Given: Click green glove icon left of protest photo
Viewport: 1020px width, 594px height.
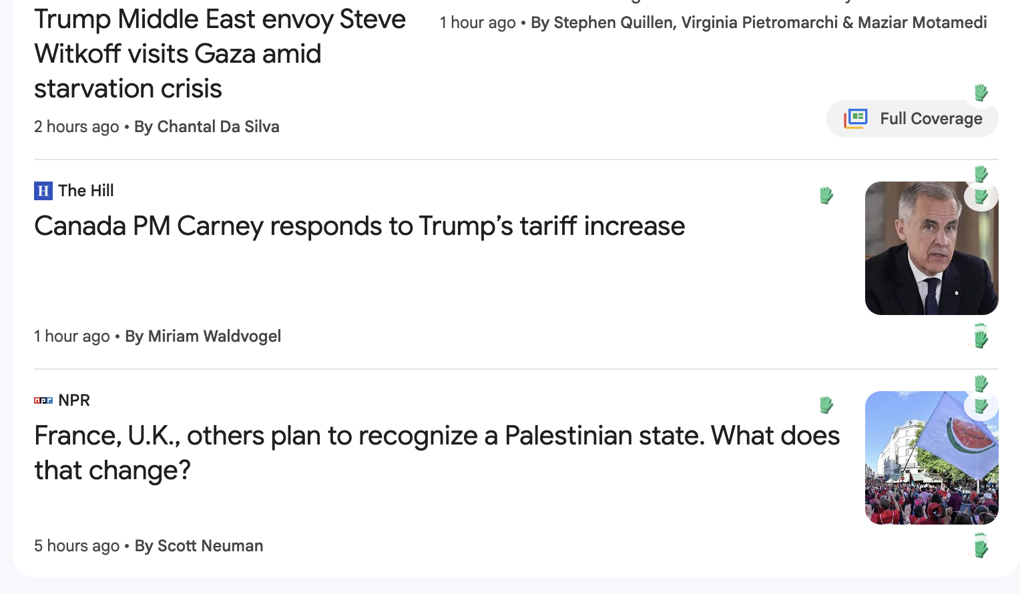Looking at the screenshot, I should [826, 404].
